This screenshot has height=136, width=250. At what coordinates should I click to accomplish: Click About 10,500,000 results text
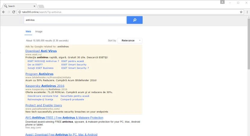click(x=47, y=41)
